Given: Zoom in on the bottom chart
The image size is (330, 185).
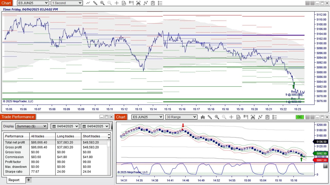Looking at the screenshot, I should point(217,117).
